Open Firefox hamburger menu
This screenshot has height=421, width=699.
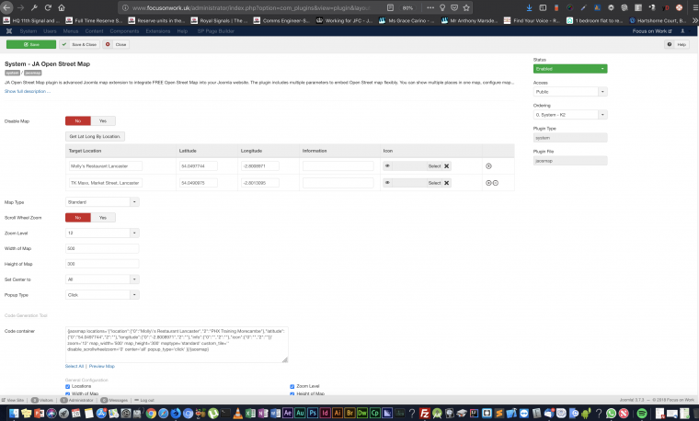coord(695,7)
